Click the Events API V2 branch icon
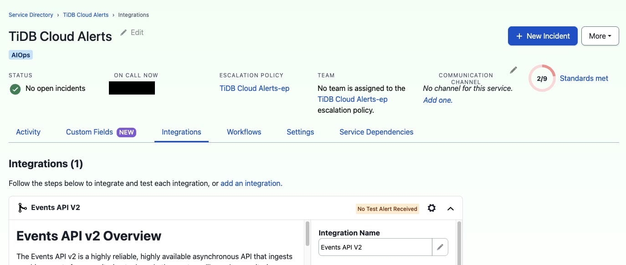The width and height of the screenshot is (626, 265). tap(22, 208)
